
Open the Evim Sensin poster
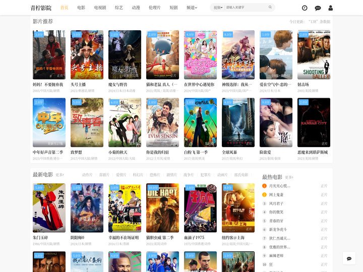[x=162, y=122]
